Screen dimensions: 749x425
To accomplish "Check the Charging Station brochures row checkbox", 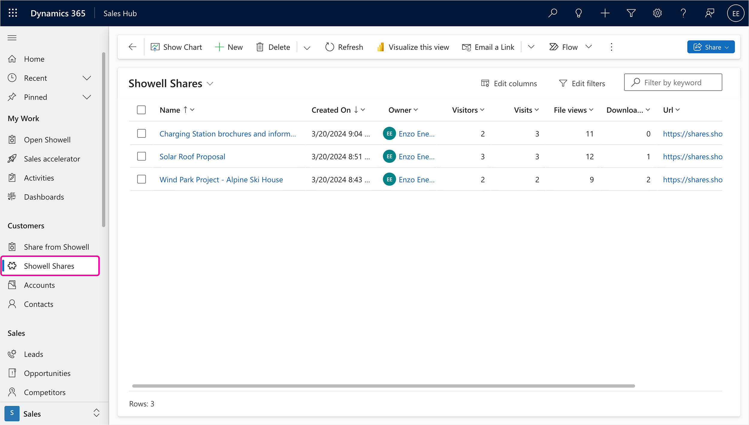I will [141, 134].
